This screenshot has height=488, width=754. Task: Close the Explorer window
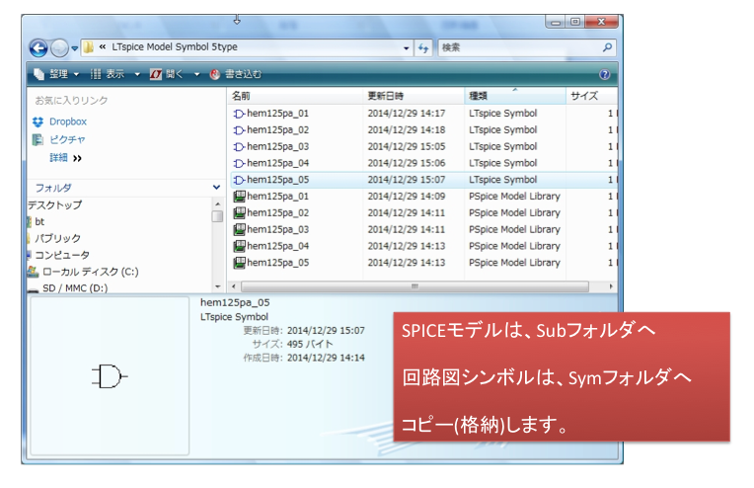coord(601,22)
